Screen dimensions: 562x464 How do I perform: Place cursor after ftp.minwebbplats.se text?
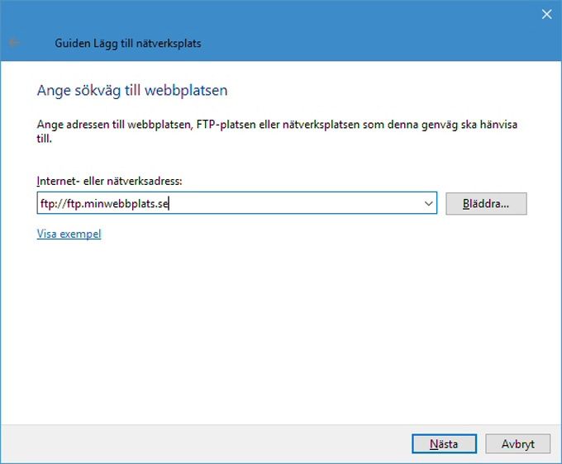click(x=169, y=203)
